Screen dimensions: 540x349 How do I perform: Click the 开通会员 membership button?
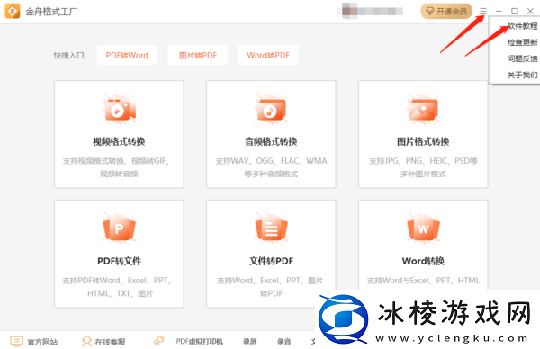point(446,12)
